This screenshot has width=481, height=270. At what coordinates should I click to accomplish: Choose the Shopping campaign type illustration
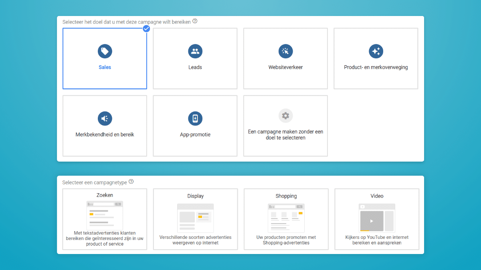[286, 218]
